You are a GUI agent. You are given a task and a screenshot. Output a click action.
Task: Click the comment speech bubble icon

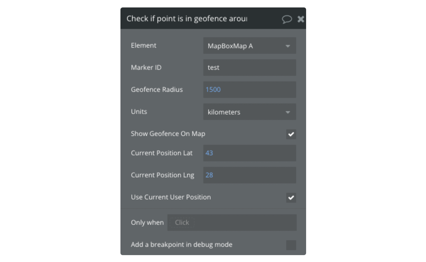point(287,19)
